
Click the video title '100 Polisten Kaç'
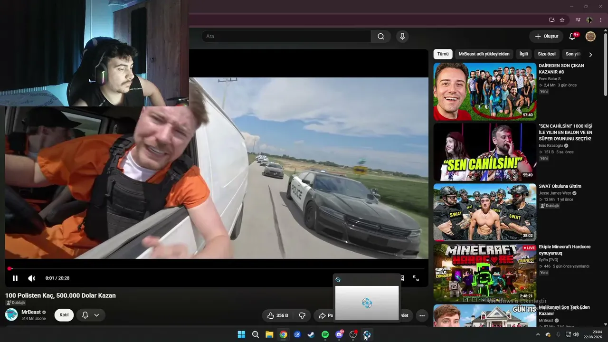[60, 295]
